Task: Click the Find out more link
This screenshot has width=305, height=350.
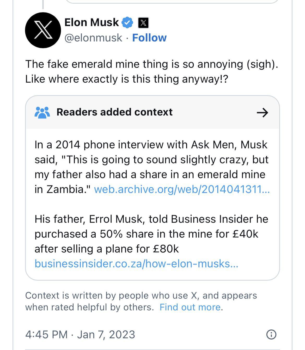Action: click(190, 307)
